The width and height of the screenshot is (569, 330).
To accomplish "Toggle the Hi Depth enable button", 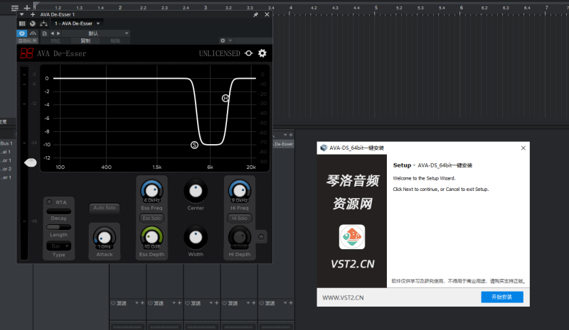I will [x=261, y=236].
